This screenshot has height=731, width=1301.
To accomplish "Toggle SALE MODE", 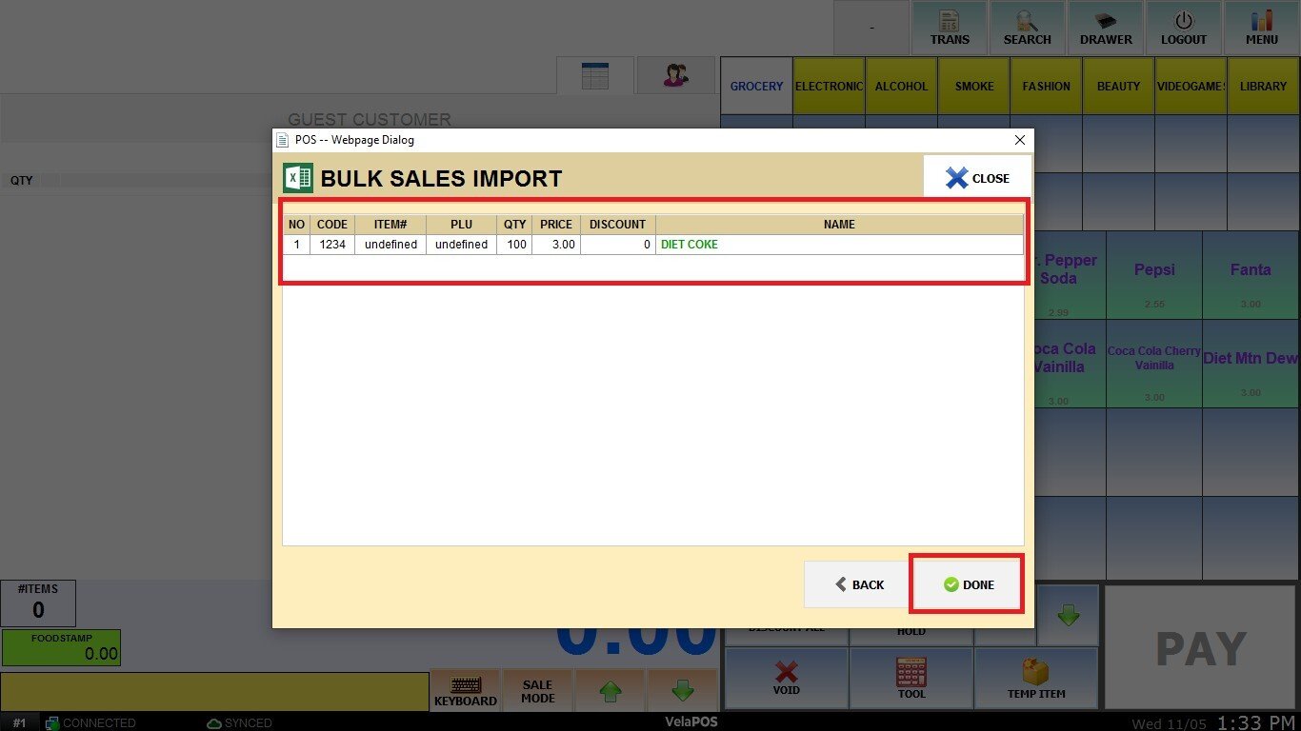I will point(537,690).
